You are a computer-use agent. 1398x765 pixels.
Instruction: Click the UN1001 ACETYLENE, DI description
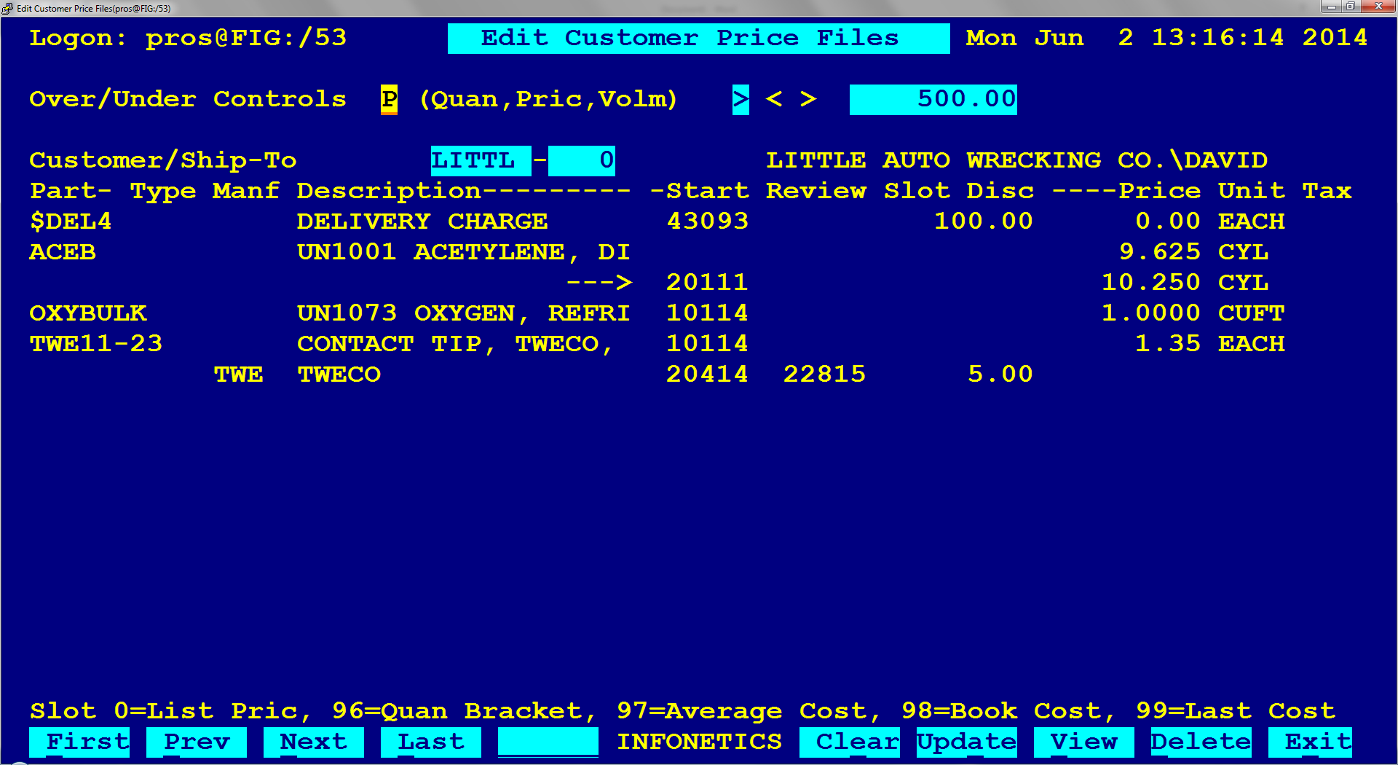[x=464, y=252]
